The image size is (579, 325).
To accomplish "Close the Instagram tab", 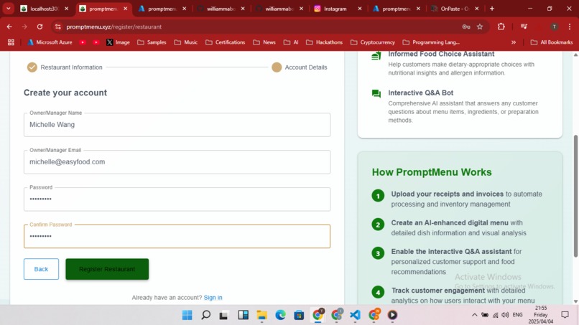I will pyautogui.click(x=360, y=9).
